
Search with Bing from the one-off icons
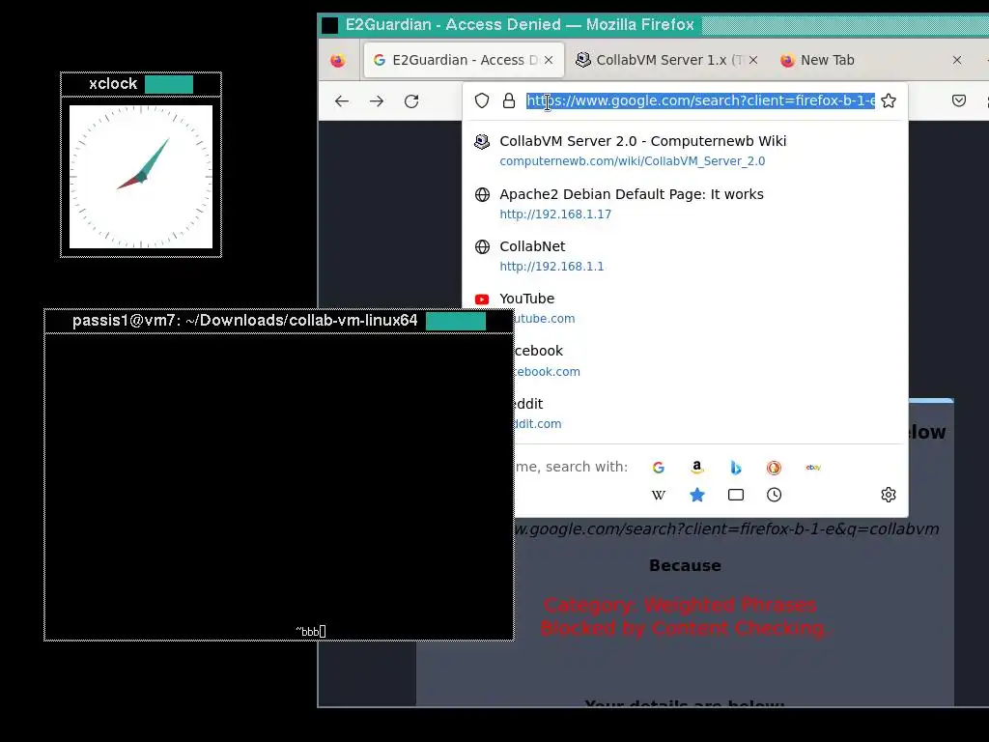(735, 468)
